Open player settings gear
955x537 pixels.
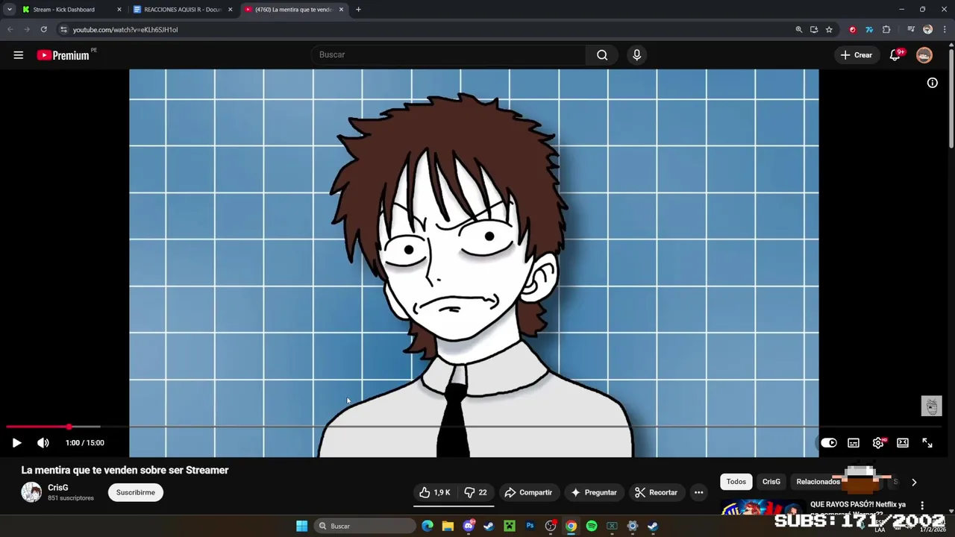(x=878, y=442)
